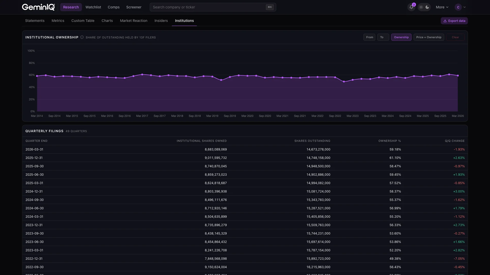Select the Ownership chart mode
The height and width of the screenshot is (275, 490).
[x=401, y=37]
